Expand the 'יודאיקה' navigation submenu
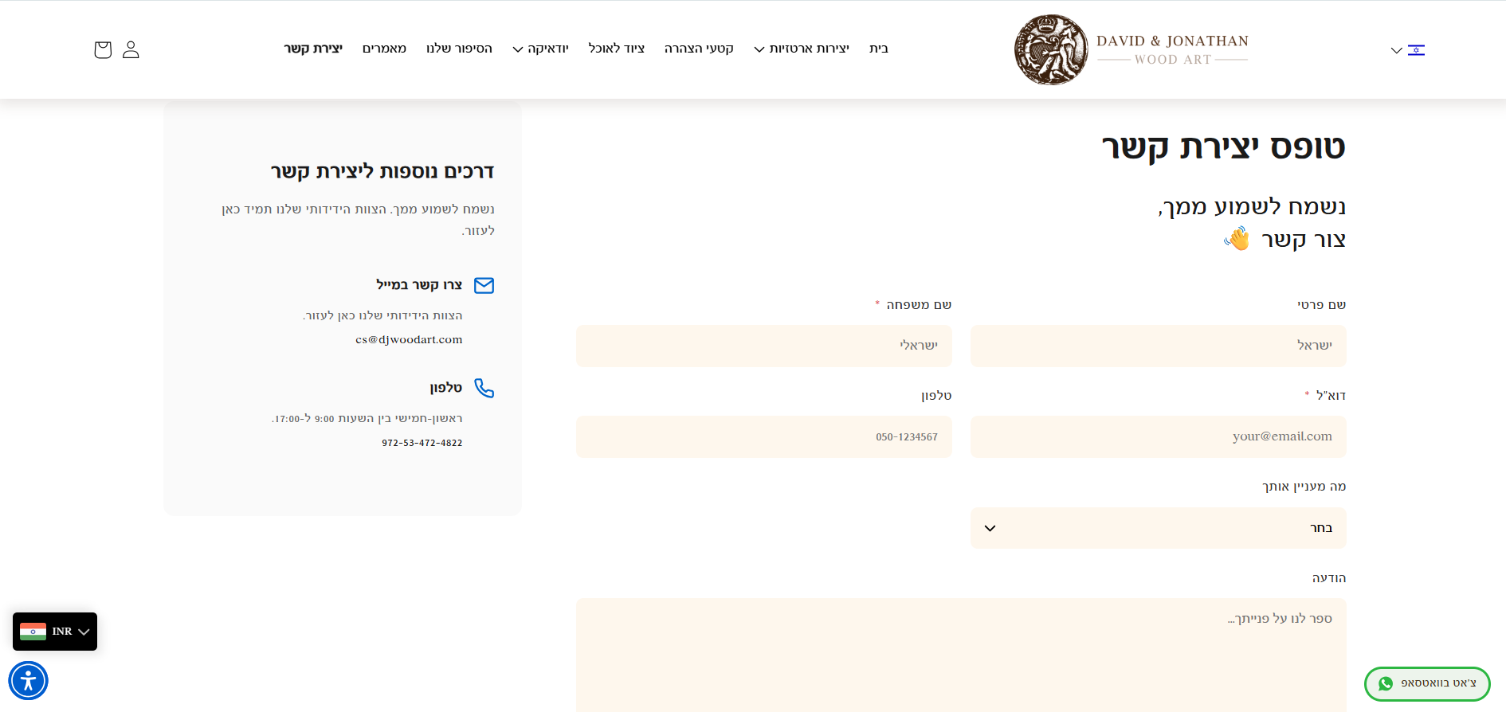This screenshot has height=712, width=1506. pyautogui.click(x=540, y=49)
